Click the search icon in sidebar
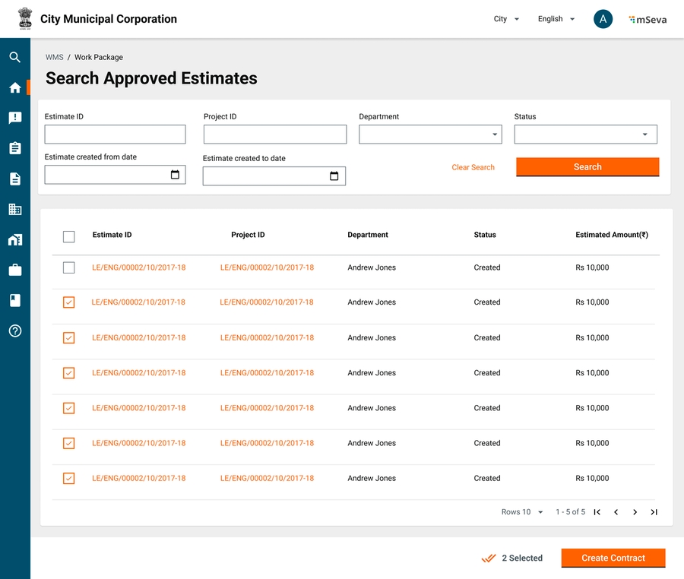This screenshot has height=579, width=684. pyautogui.click(x=14, y=57)
